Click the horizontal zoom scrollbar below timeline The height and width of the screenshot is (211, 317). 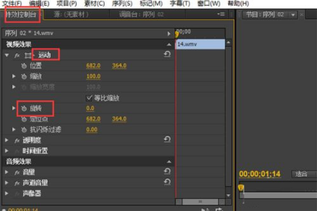pos(200,202)
